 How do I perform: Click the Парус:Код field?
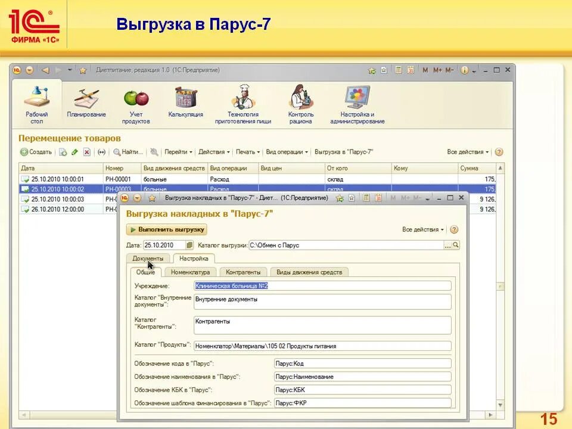pyautogui.click(x=363, y=363)
